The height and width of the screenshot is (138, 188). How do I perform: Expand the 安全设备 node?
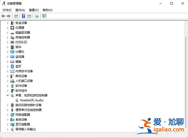tap(8, 23)
